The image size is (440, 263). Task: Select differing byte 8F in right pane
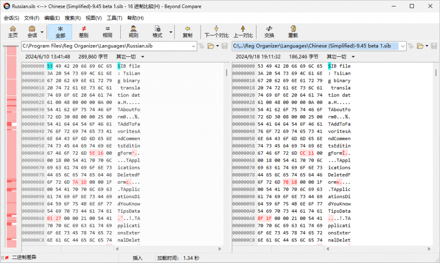pos(260,218)
